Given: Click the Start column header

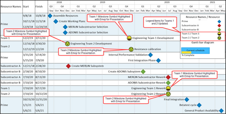Looking at the screenshot, I should click(26, 6).
